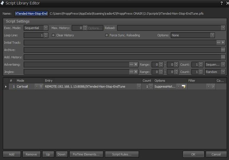Click the FixTime Elements... button
Screen dimensions: 229x160
[86, 154]
